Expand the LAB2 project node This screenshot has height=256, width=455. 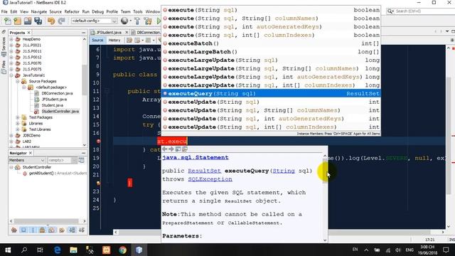[11, 142]
